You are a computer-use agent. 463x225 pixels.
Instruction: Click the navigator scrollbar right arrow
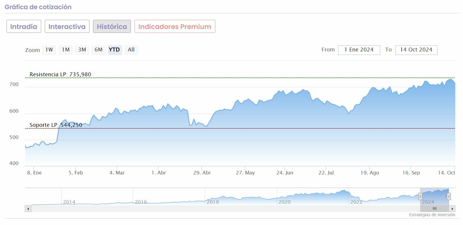(452, 209)
